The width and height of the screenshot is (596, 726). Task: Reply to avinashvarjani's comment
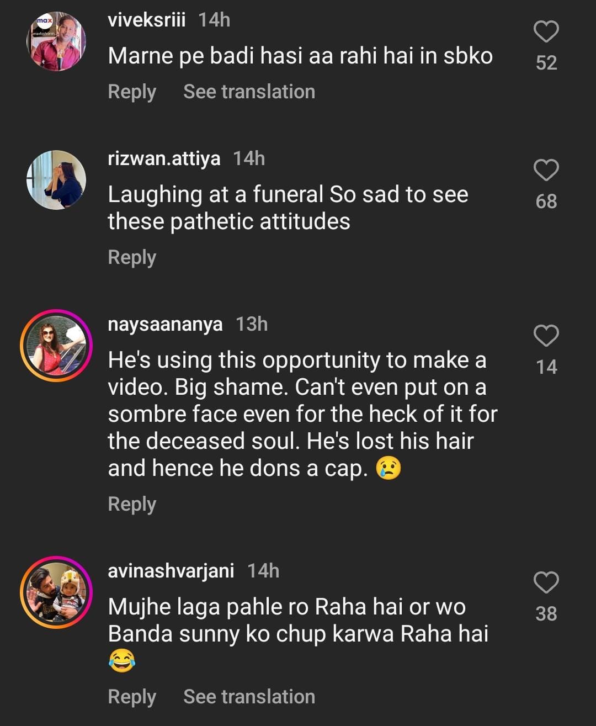tap(132, 697)
